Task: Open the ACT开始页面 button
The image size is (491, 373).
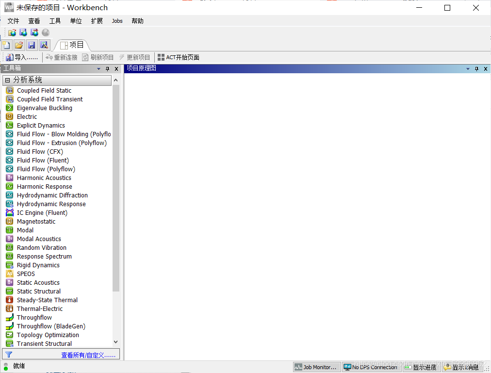Action: pos(179,57)
